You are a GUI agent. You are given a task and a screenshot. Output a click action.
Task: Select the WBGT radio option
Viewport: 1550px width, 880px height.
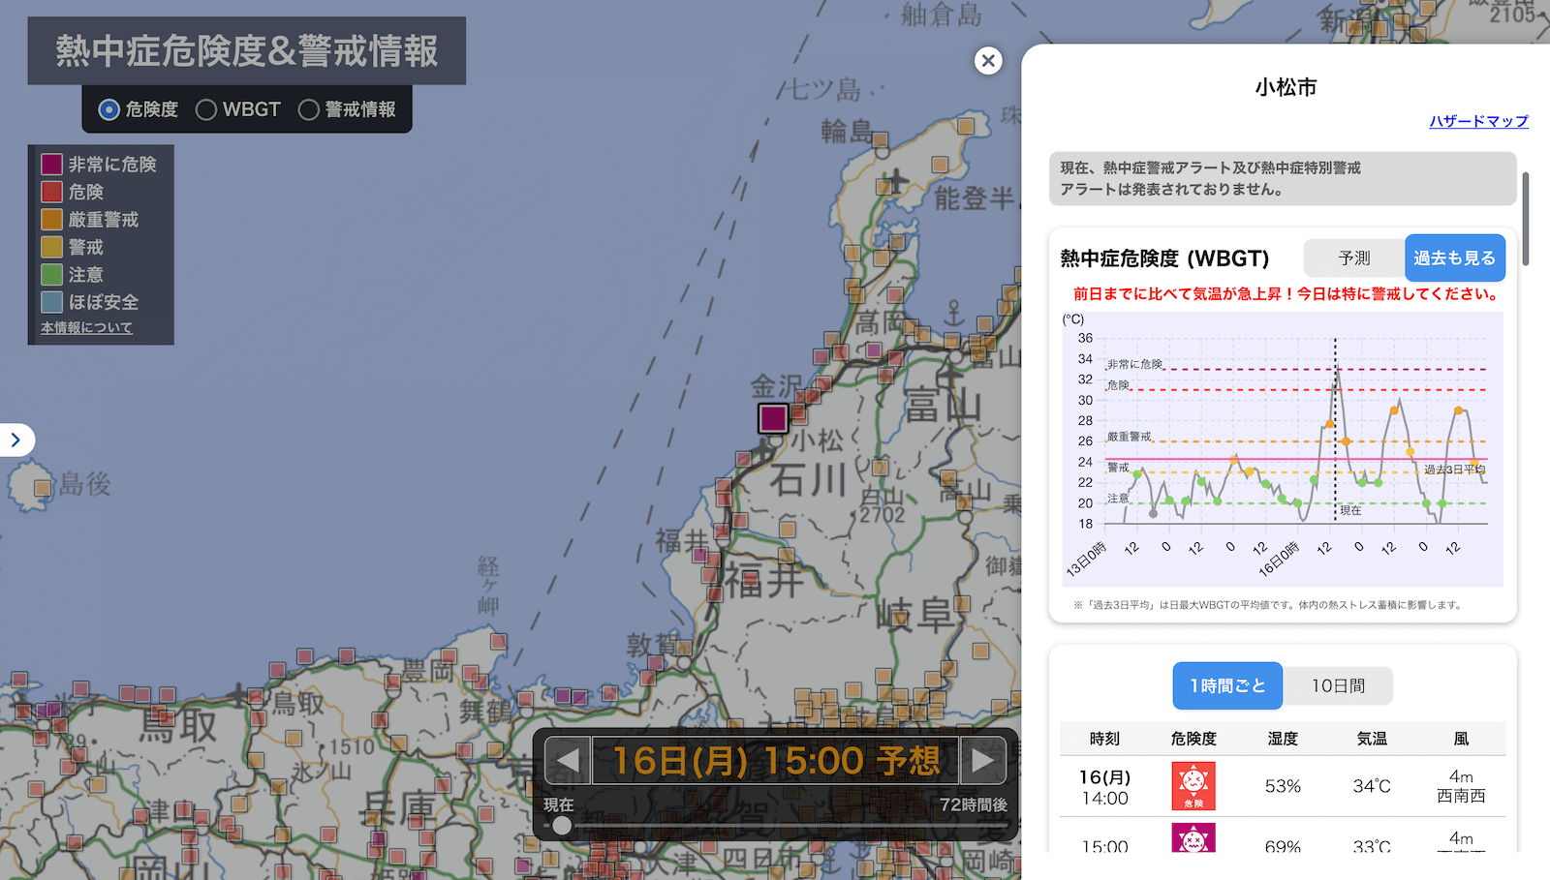(x=206, y=110)
